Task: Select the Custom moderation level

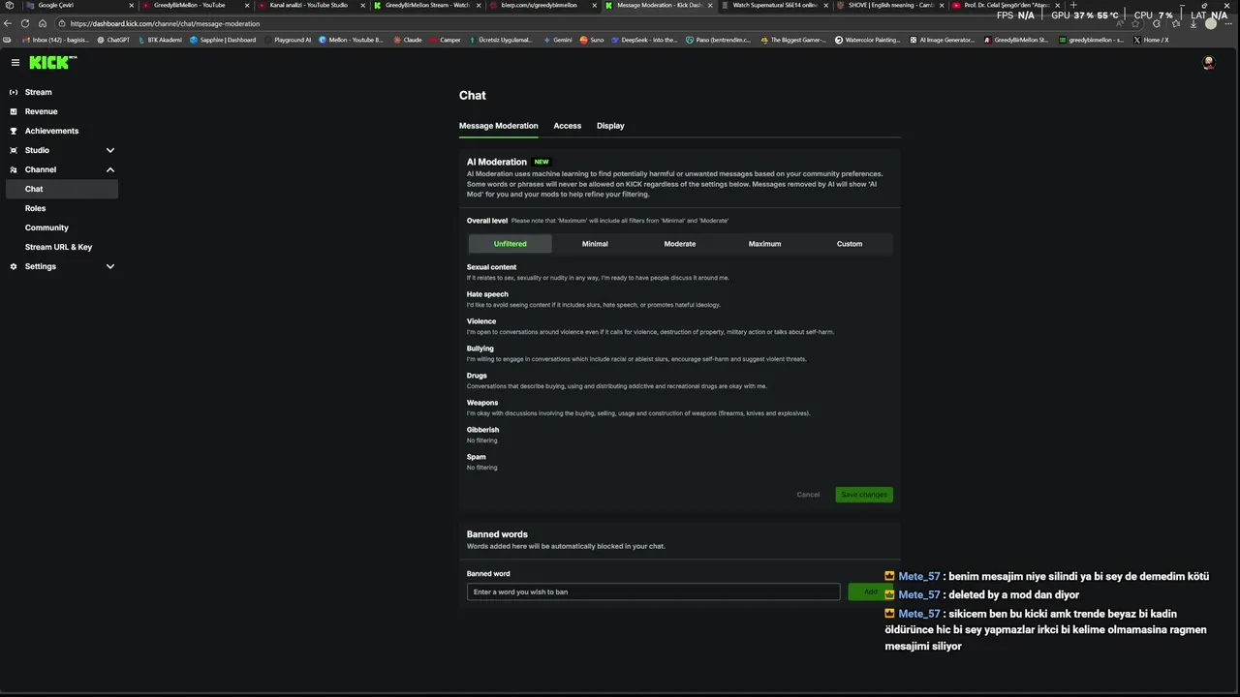Action: (850, 244)
